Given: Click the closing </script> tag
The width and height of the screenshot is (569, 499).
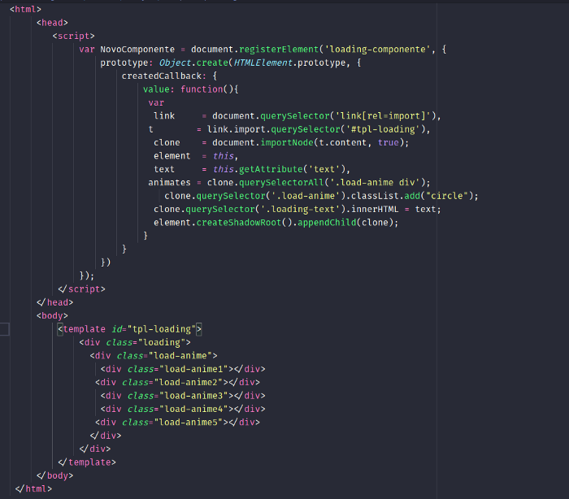Looking at the screenshot, I should click(x=81, y=289).
